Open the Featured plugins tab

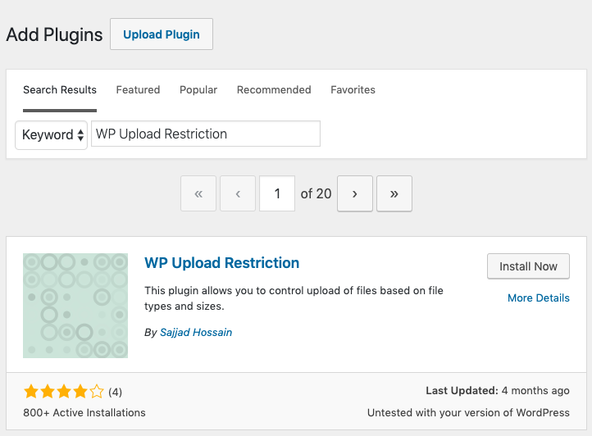[138, 90]
